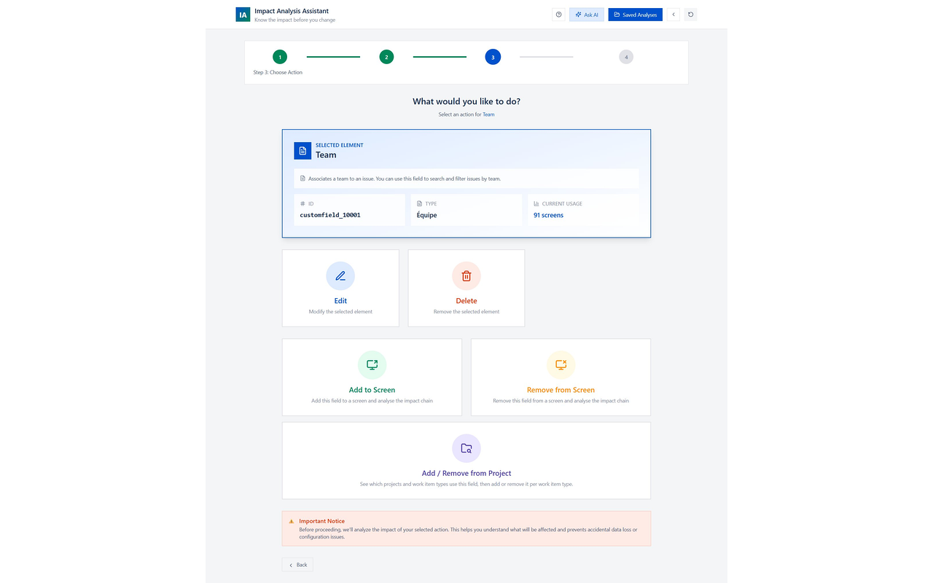Click the Équipe type value
The height and width of the screenshot is (583, 933).
pos(427,215)
